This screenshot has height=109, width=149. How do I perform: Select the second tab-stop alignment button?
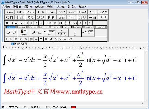(x=16, y=44)
